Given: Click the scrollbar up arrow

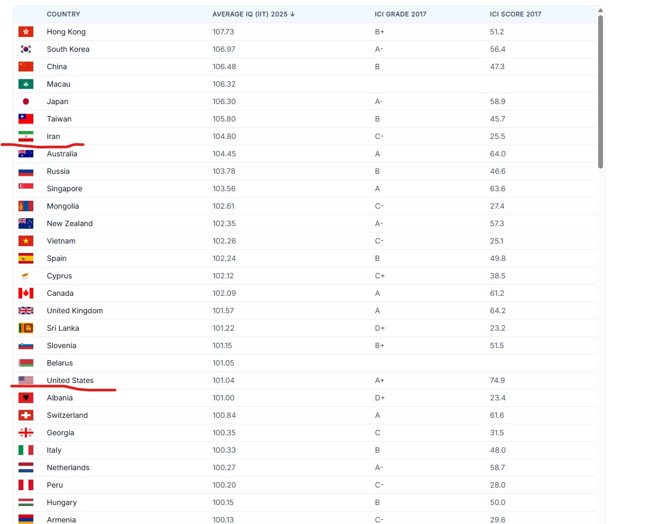Looking at the screenshot, I should pos(600,10).
